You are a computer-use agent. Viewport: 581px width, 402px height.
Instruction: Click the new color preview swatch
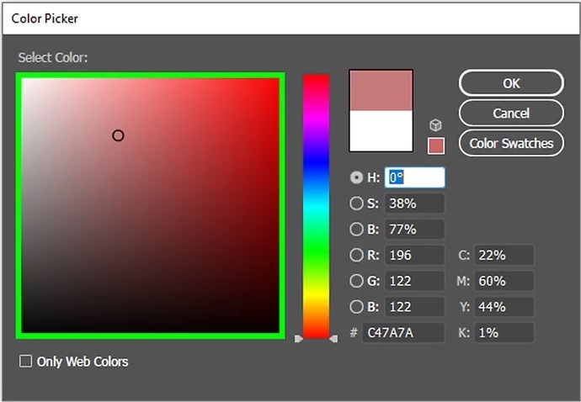tap(381, 90)
